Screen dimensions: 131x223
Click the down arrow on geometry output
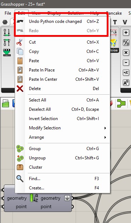(x=67, y=198)
